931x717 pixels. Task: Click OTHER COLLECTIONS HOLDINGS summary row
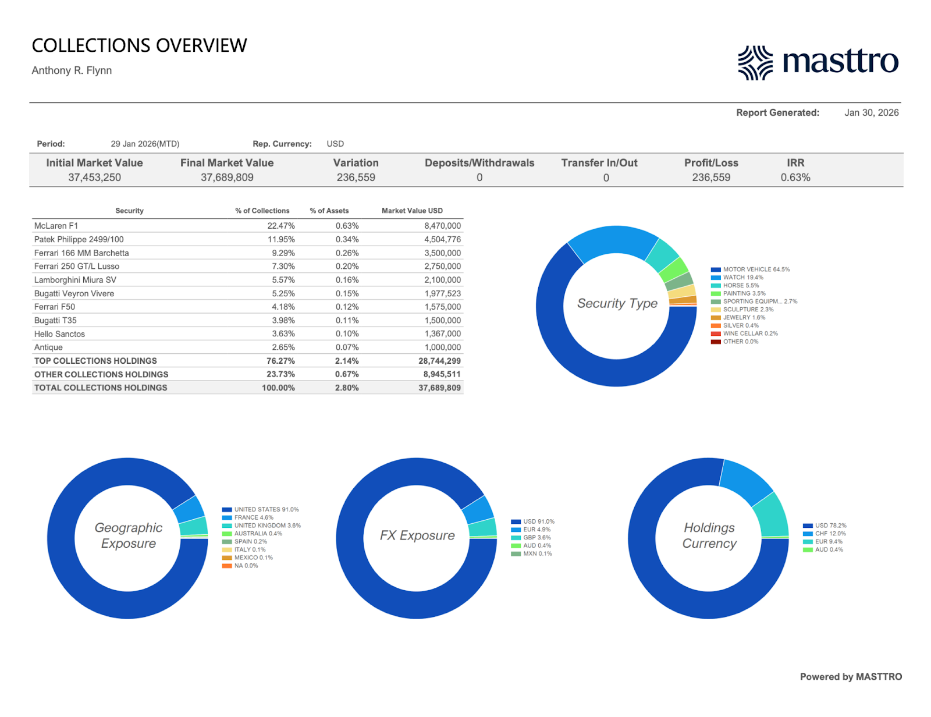click(247, 374)
